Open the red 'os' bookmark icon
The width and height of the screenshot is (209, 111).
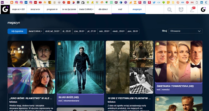coord(35,2)
